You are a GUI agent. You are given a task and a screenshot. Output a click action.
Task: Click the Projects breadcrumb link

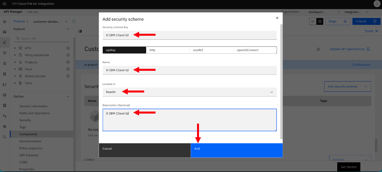19,21
